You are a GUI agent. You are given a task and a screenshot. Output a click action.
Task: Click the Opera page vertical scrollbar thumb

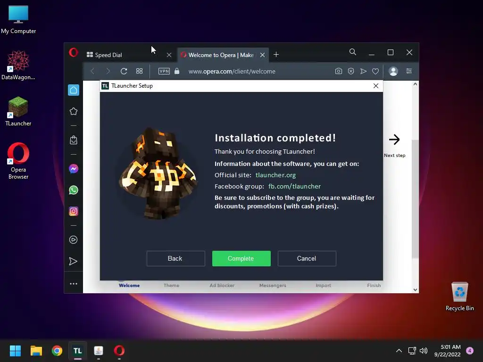tap(415, 198)
